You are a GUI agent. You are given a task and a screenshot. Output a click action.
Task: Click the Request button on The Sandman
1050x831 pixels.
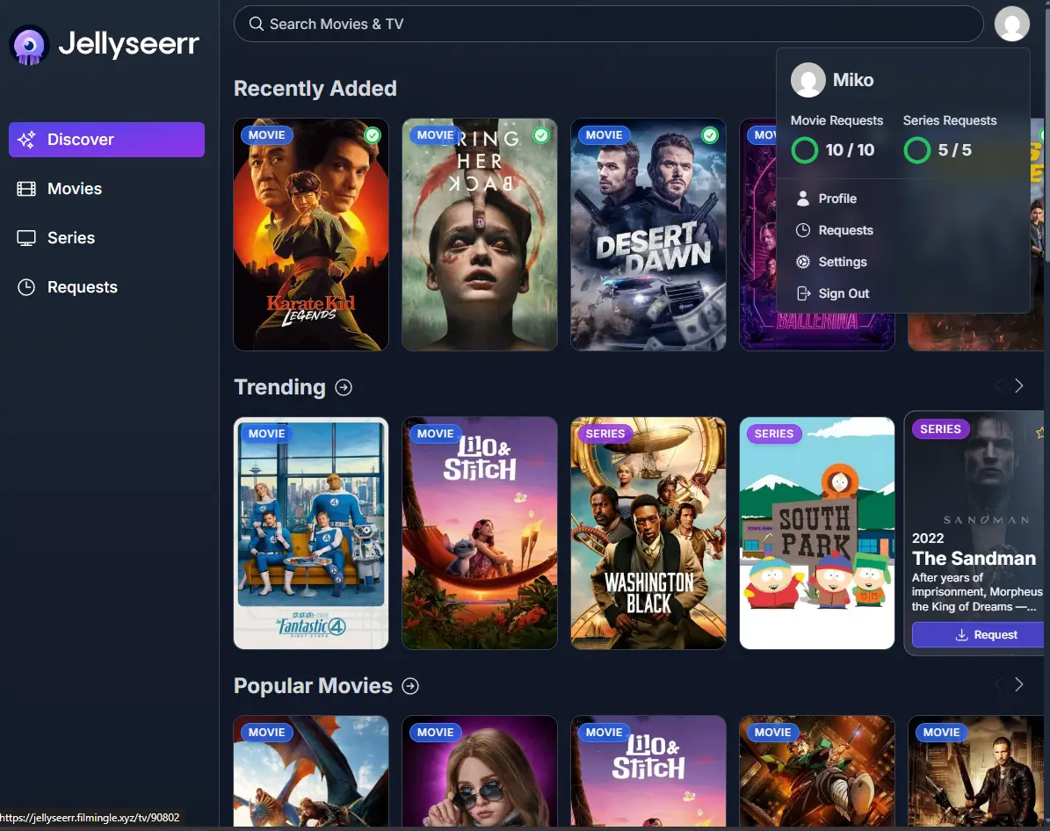coord(979,635)
